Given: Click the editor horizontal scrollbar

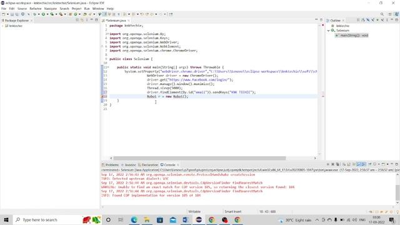Looking at the screenshot, I should coord(199,158).
